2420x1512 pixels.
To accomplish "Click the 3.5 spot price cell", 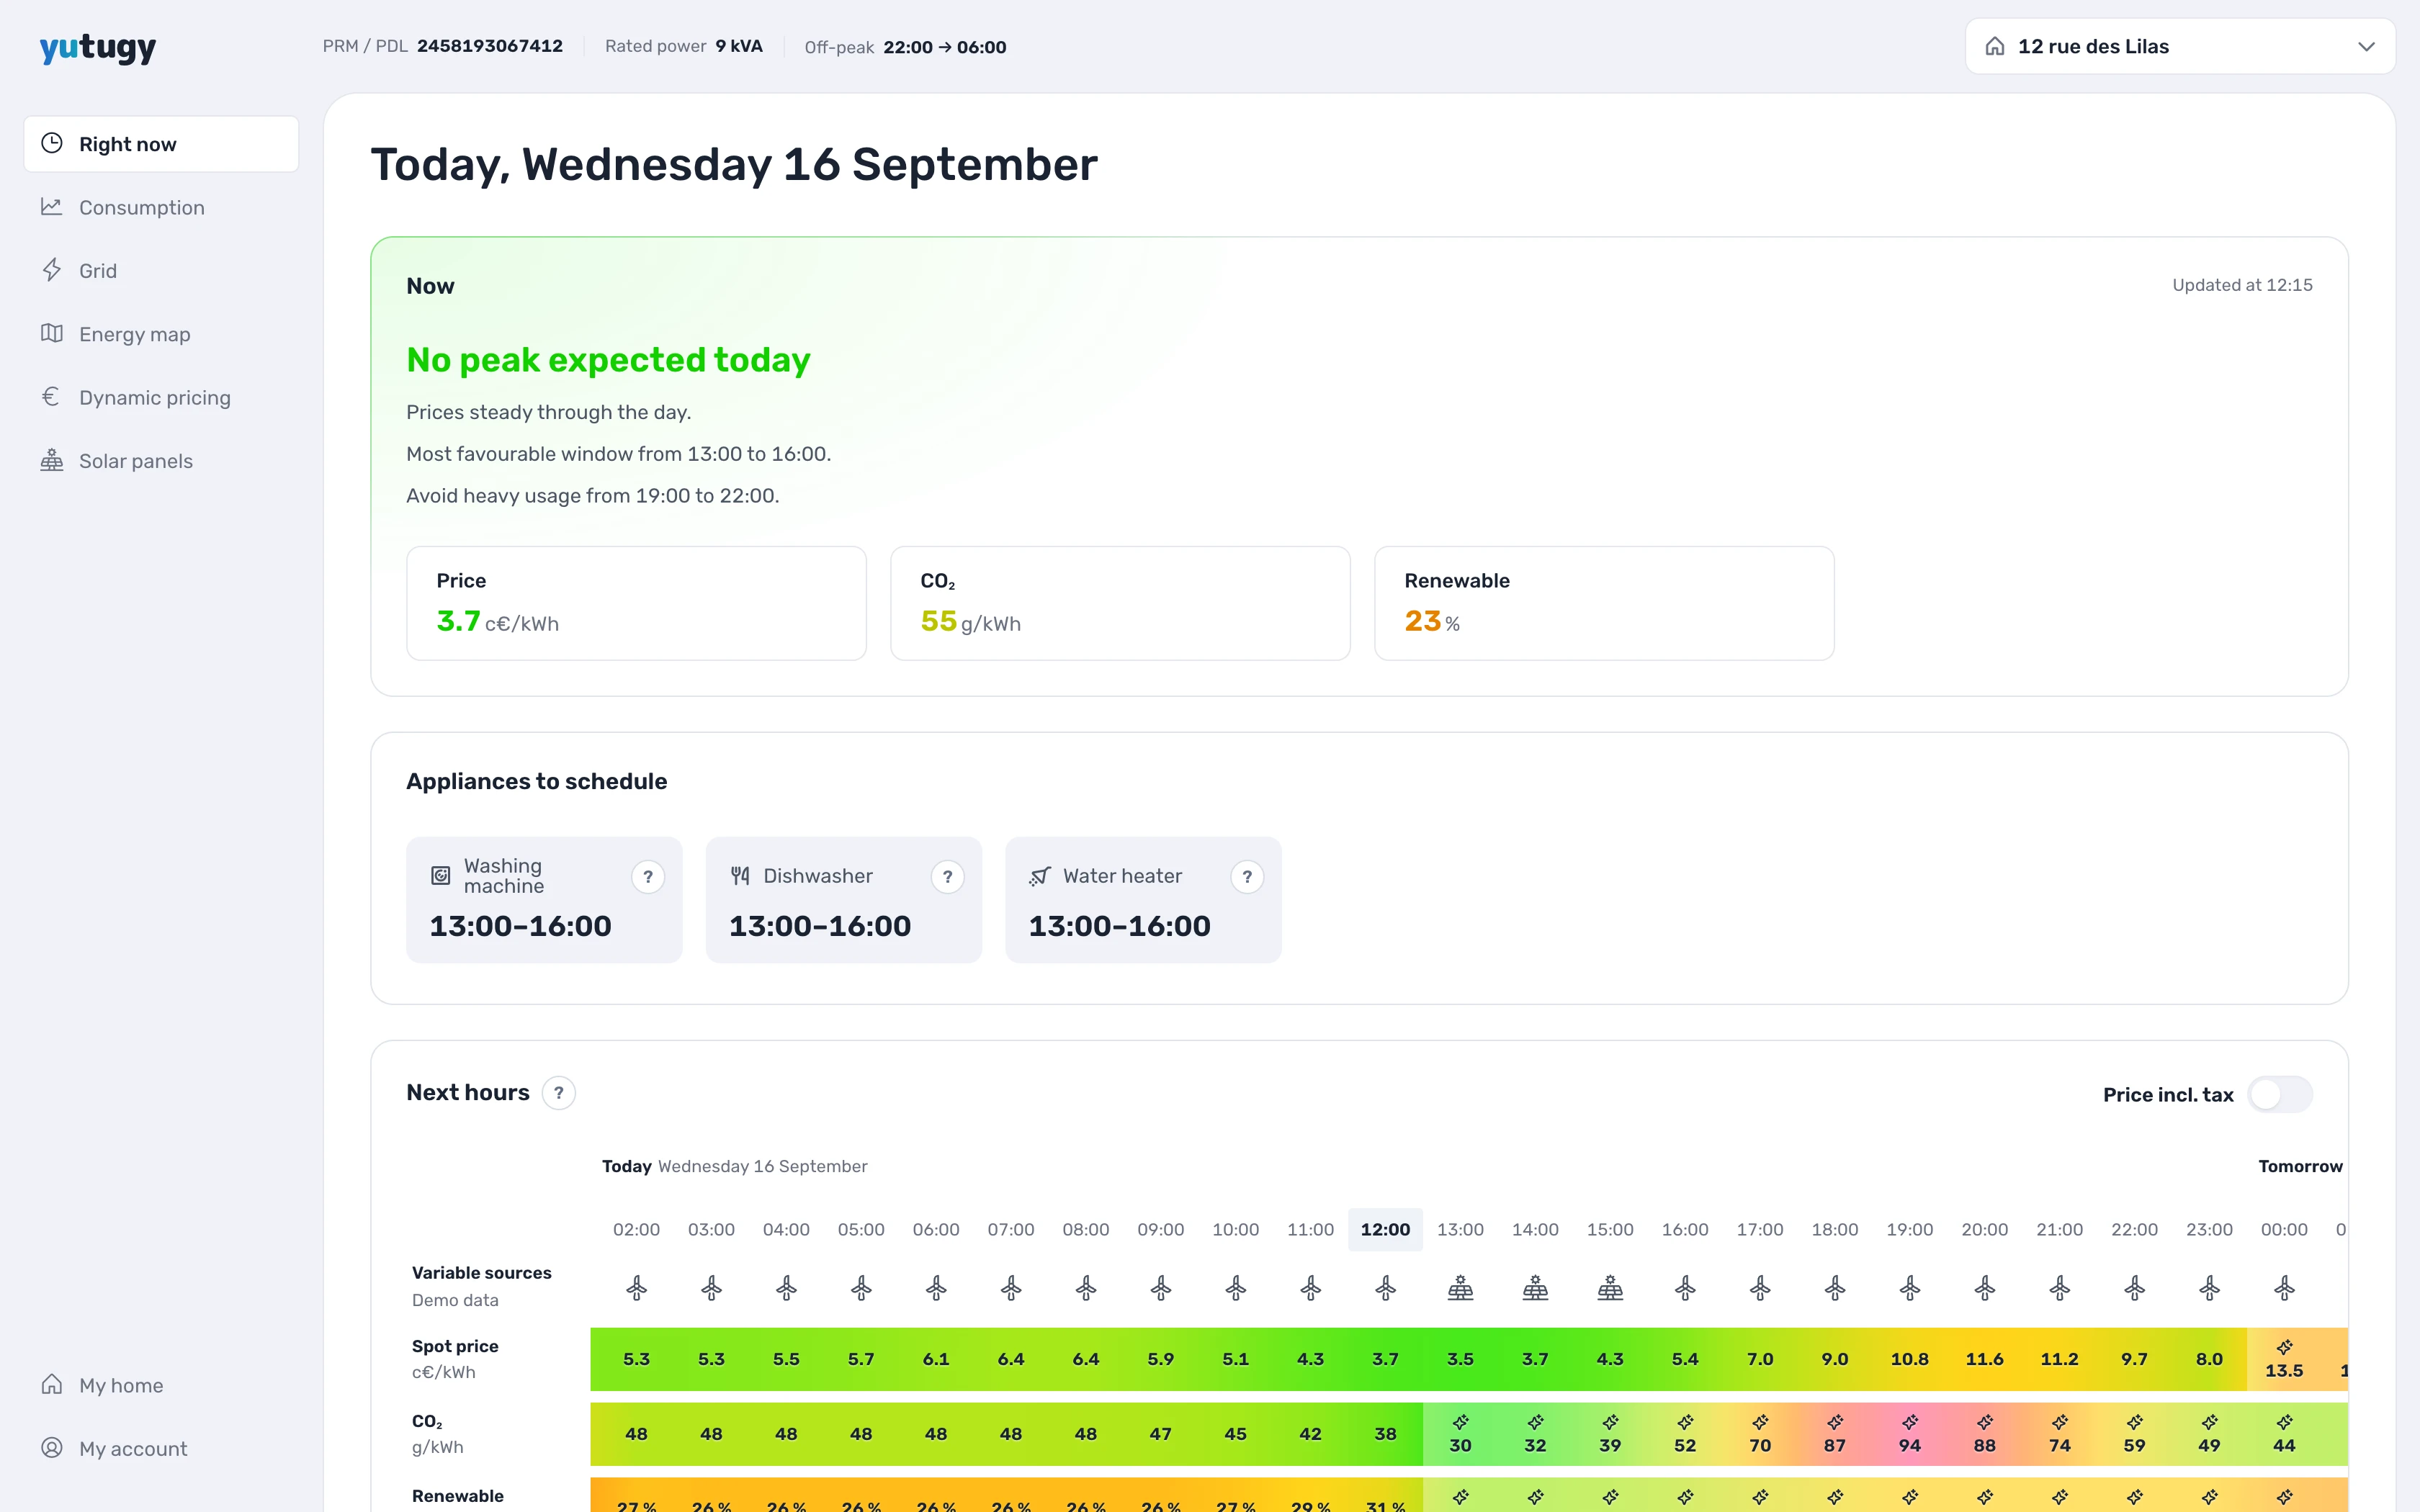I will (x=1460, y=1359).
